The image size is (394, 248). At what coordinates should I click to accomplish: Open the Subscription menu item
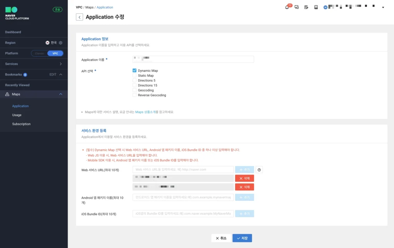(21, 124)
